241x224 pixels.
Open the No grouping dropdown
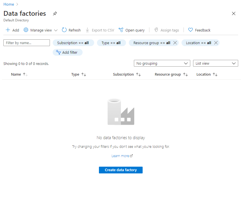162,64
